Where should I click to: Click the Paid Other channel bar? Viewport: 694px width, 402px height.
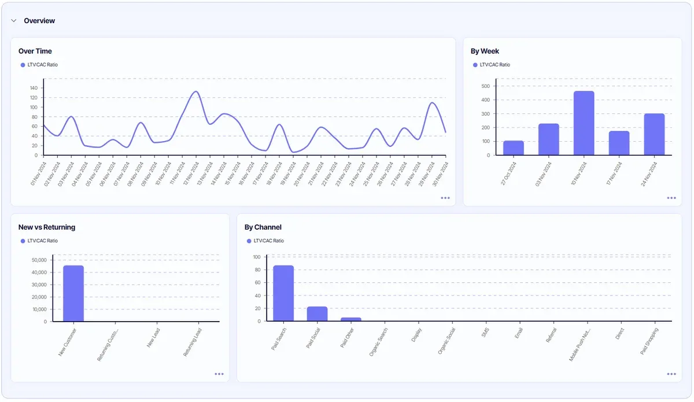click(351, 319)
